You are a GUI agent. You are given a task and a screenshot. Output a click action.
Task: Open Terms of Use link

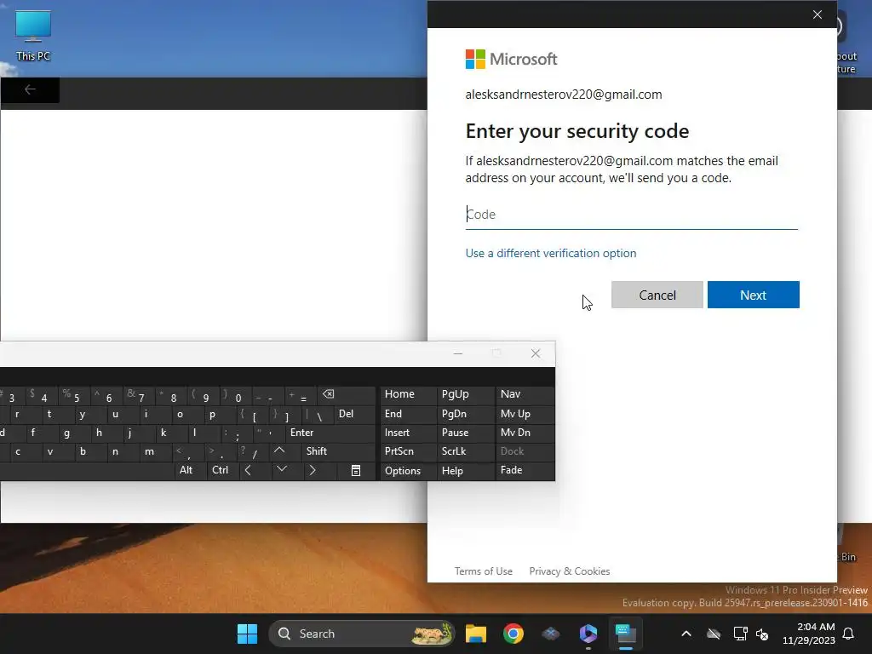(x=484, y=571)
